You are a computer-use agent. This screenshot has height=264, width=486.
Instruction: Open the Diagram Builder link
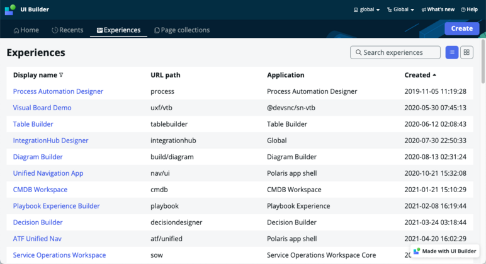coord(38,157)
